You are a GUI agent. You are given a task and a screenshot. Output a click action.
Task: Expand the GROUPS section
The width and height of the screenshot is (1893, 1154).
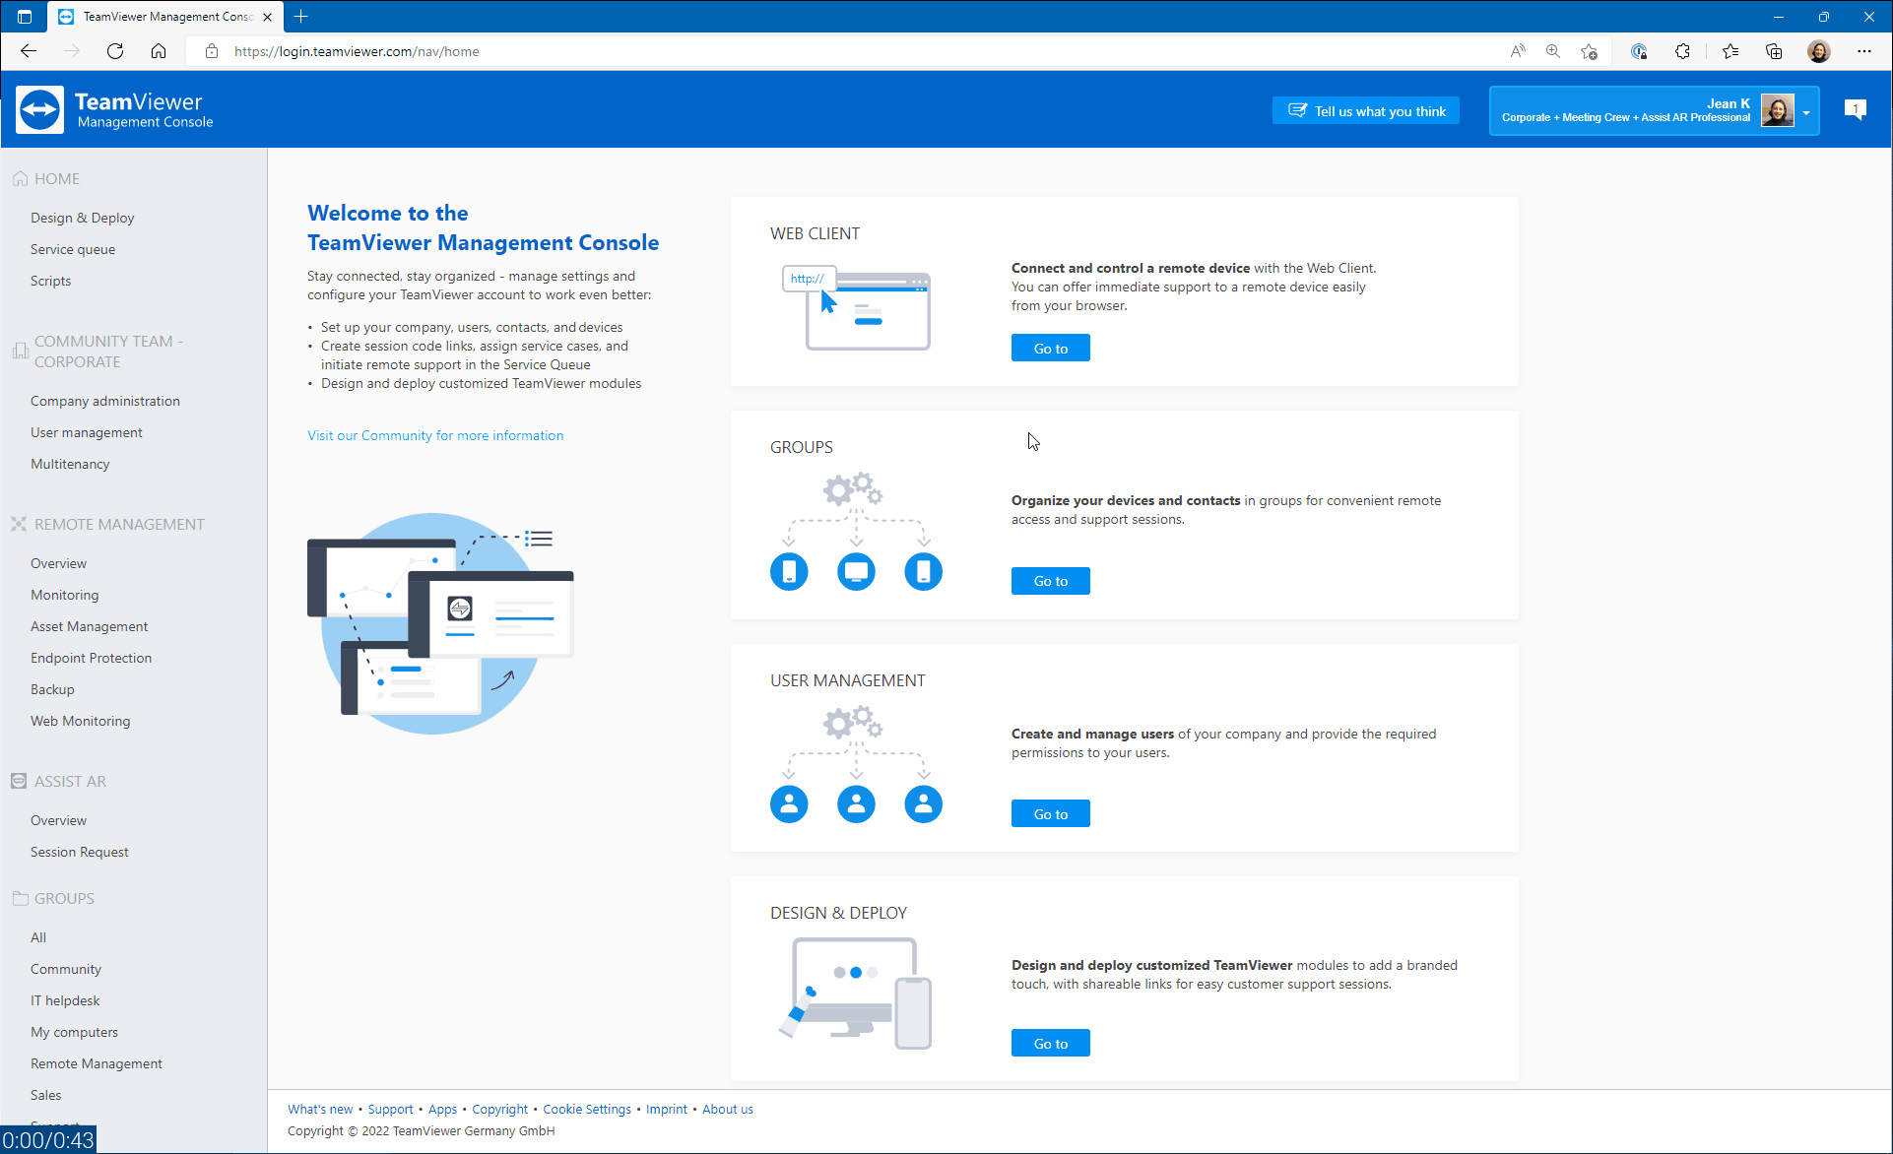click(64, 897)
